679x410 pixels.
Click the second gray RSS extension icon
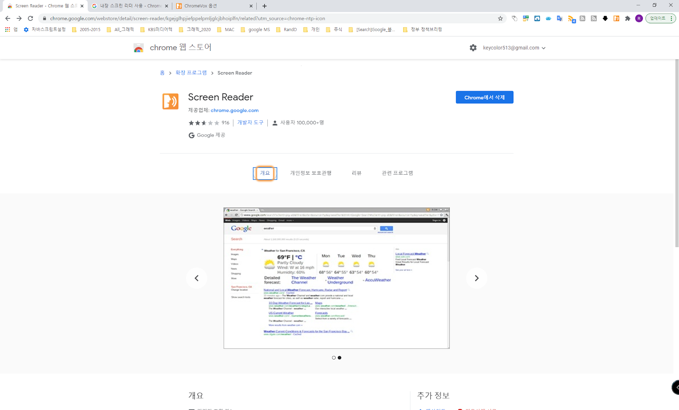(x=594, y=18)
